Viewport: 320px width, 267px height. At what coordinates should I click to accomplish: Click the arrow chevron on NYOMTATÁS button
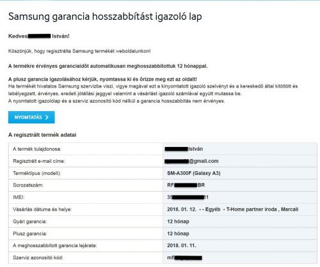pyautogui.click(x=47, y=118)
